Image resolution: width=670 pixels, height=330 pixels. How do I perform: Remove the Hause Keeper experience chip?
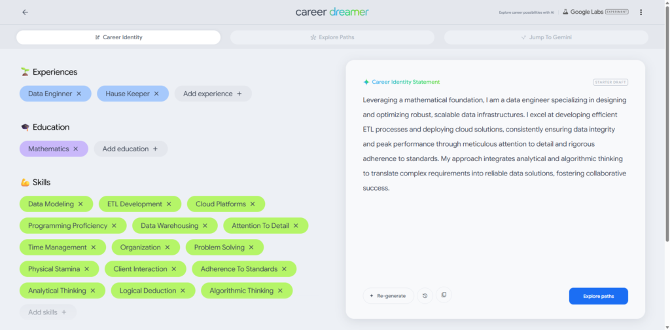point(156,94)
